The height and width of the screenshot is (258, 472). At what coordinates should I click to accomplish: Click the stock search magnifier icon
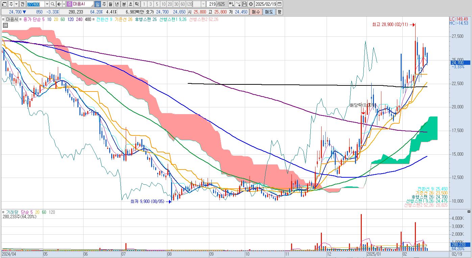(x=53, y=4)
